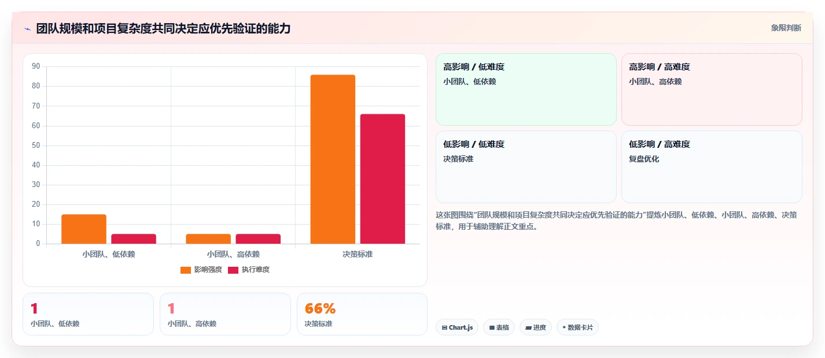
Task: Click the orange bar for 小团队、高依赖
Action: click(208, 238)
